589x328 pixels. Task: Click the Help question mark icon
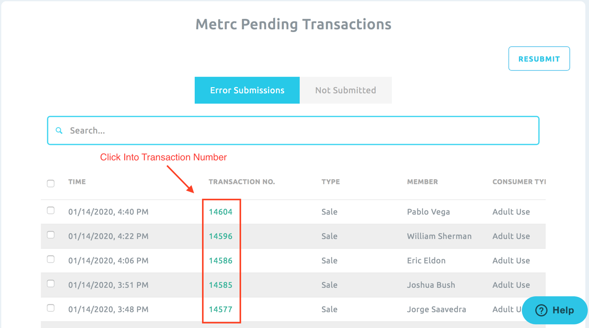click(x=542, y=310)
